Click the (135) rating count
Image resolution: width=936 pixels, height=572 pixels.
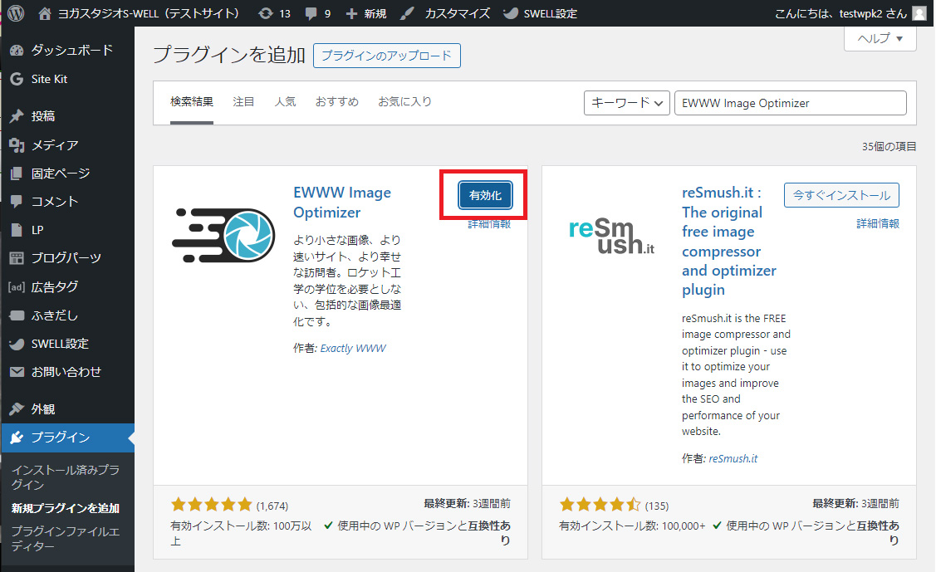pos(657,506)
